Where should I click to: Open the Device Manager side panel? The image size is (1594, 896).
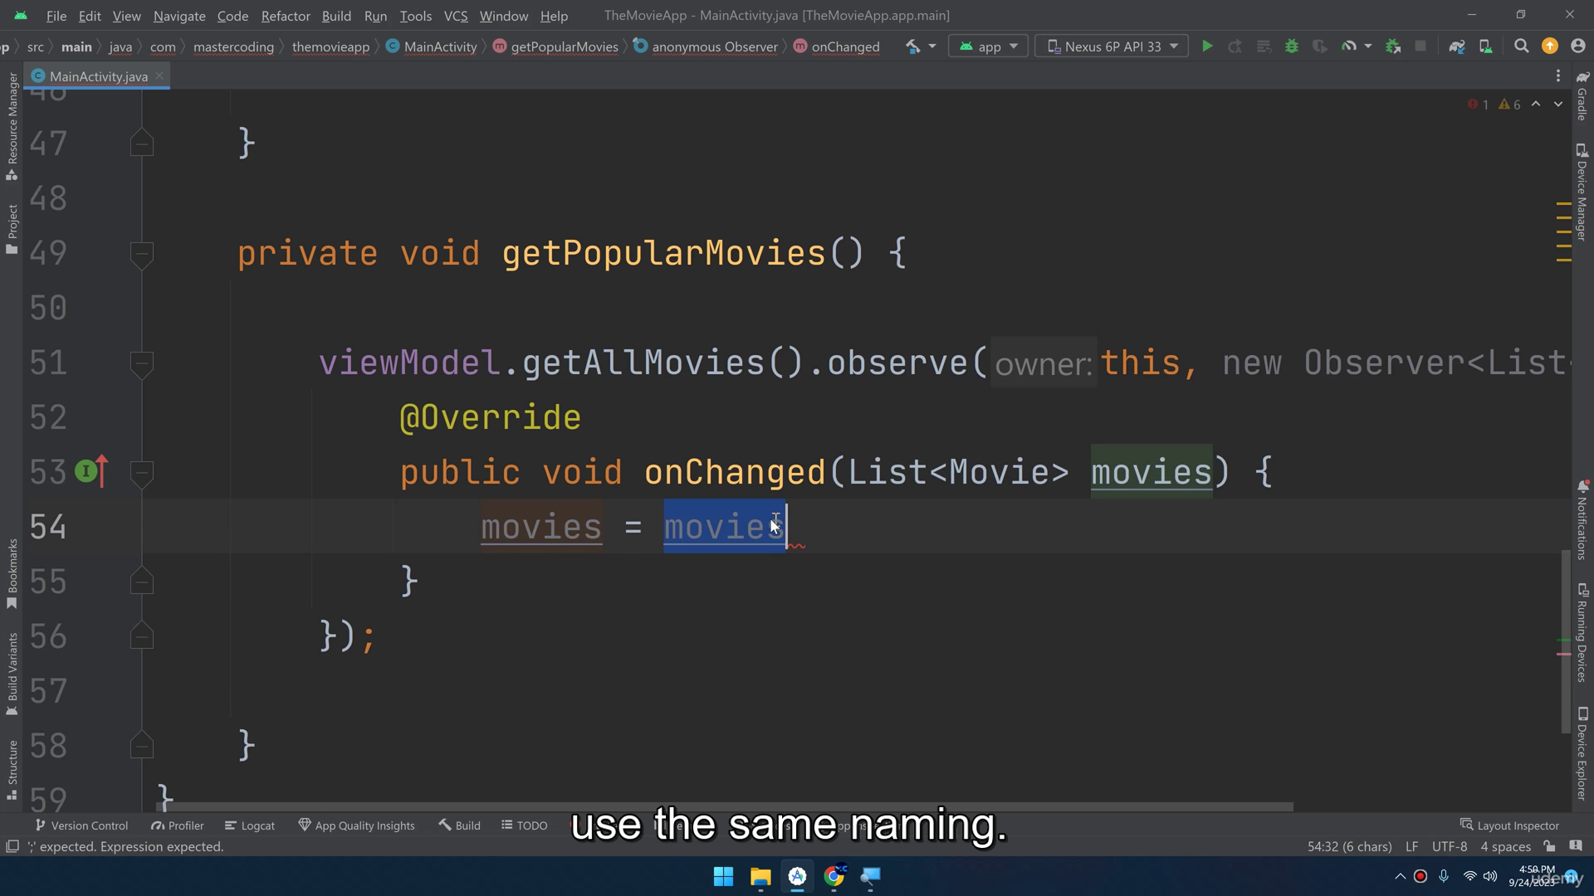point(1582,192)
